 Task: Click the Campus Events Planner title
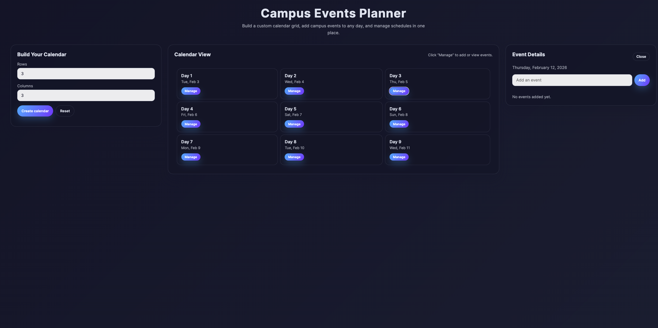(333, 13)
